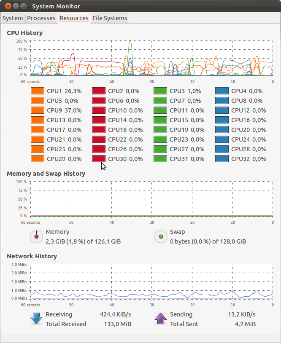Open the File Systems tab
Viewport: 281px width, 343px height.
109,18
